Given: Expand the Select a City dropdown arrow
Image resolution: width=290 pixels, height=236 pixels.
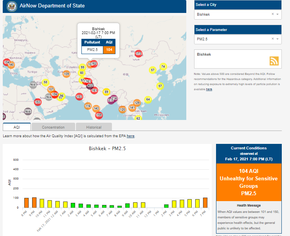Looking at the screenshot, I should (x=277, y=14).
